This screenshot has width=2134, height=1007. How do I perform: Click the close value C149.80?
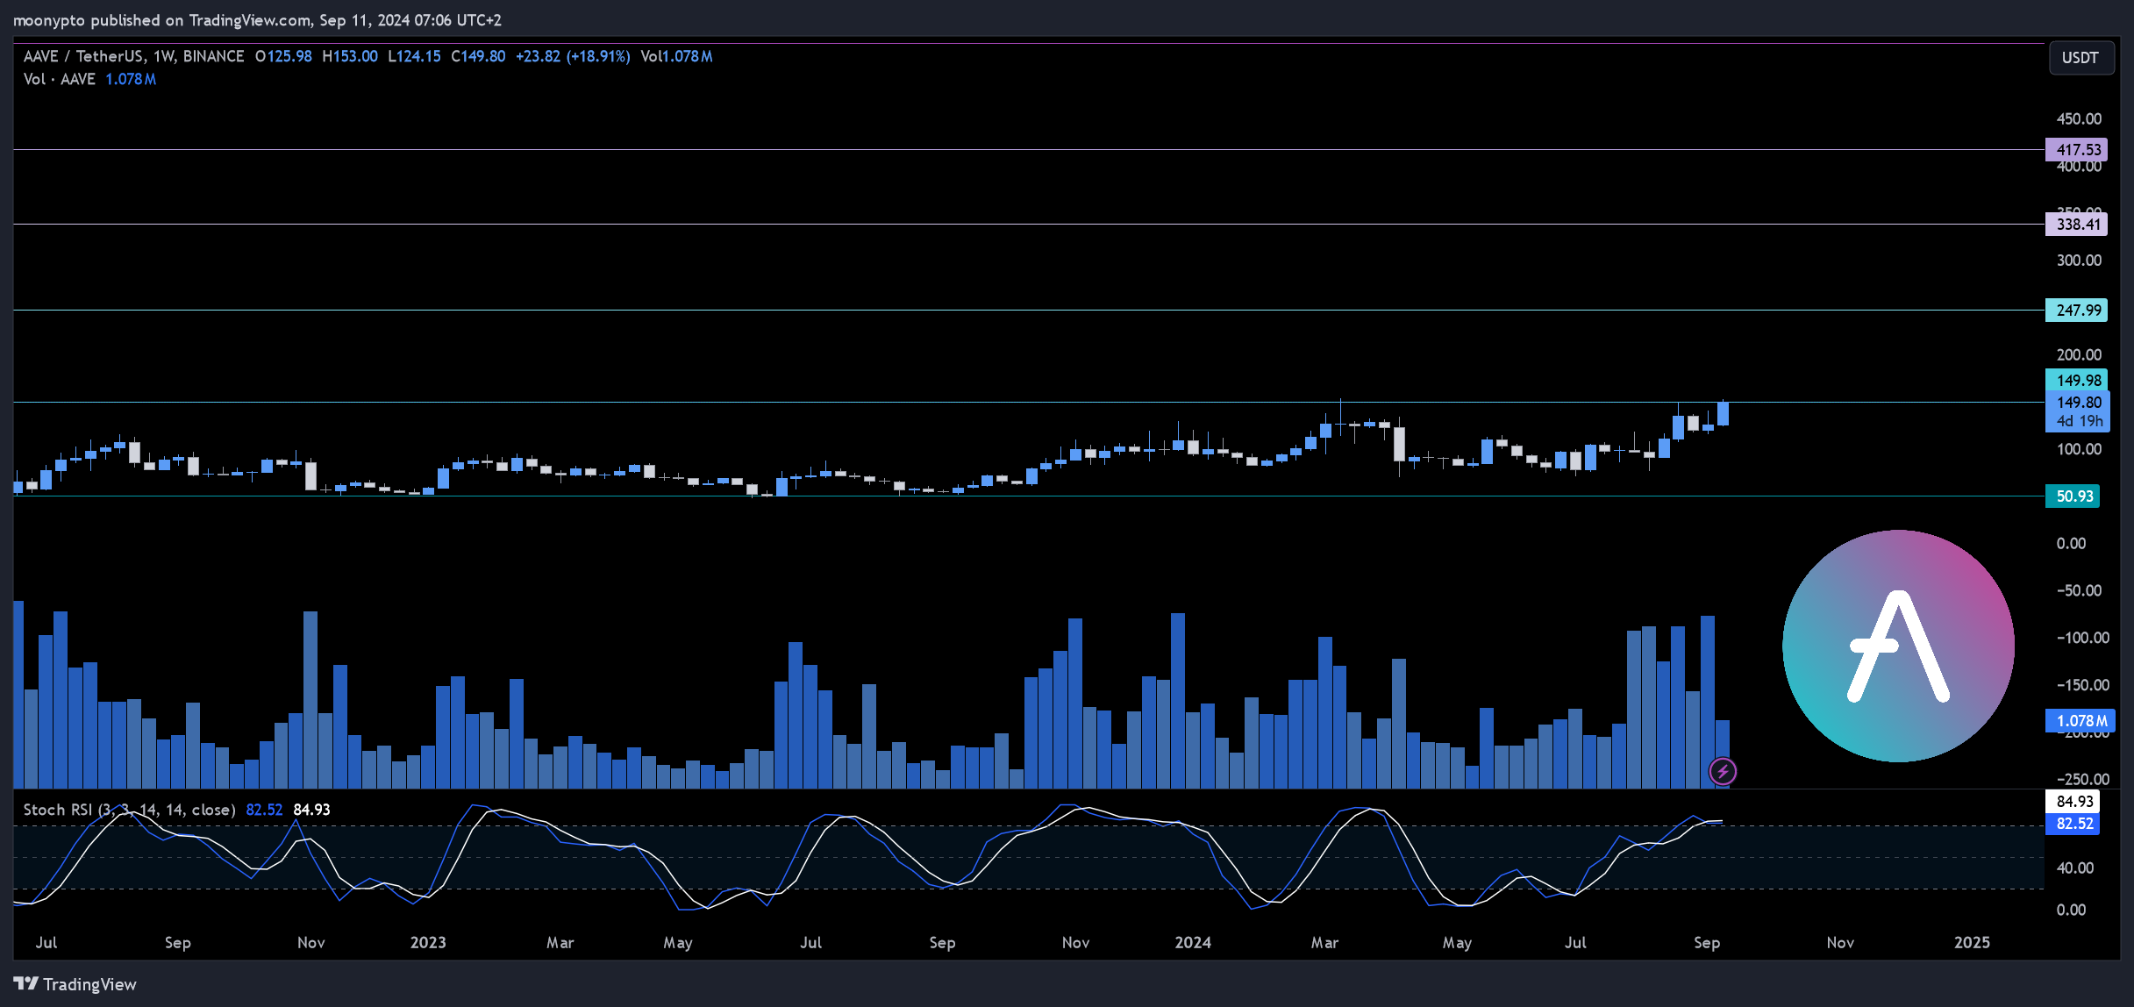478,56
